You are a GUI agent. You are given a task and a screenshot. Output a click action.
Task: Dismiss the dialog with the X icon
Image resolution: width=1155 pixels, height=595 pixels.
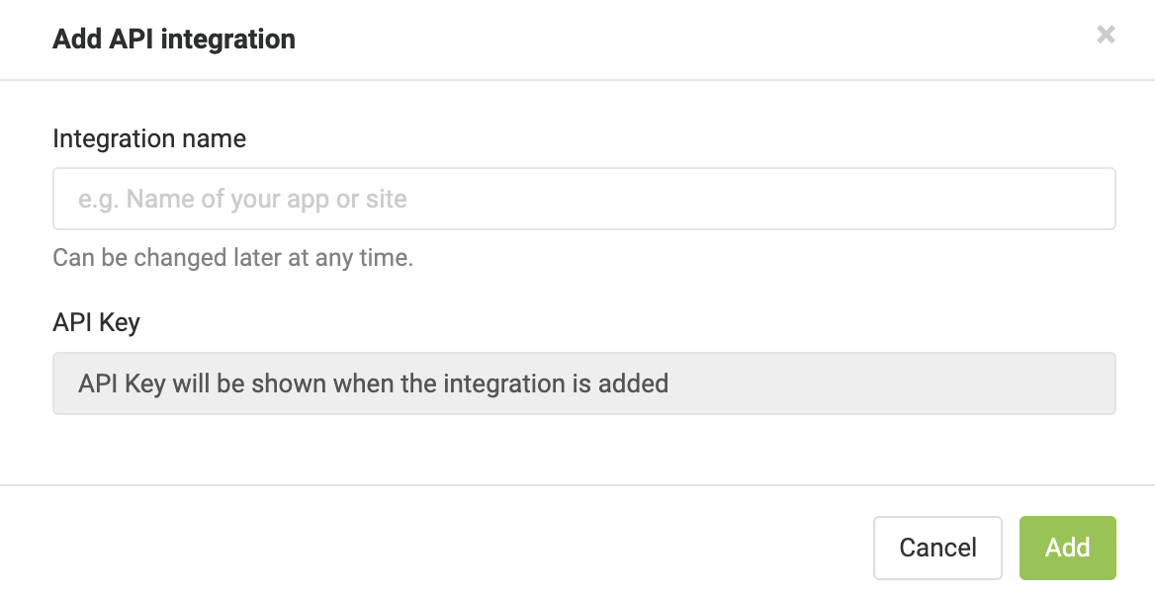point(1105,35)
